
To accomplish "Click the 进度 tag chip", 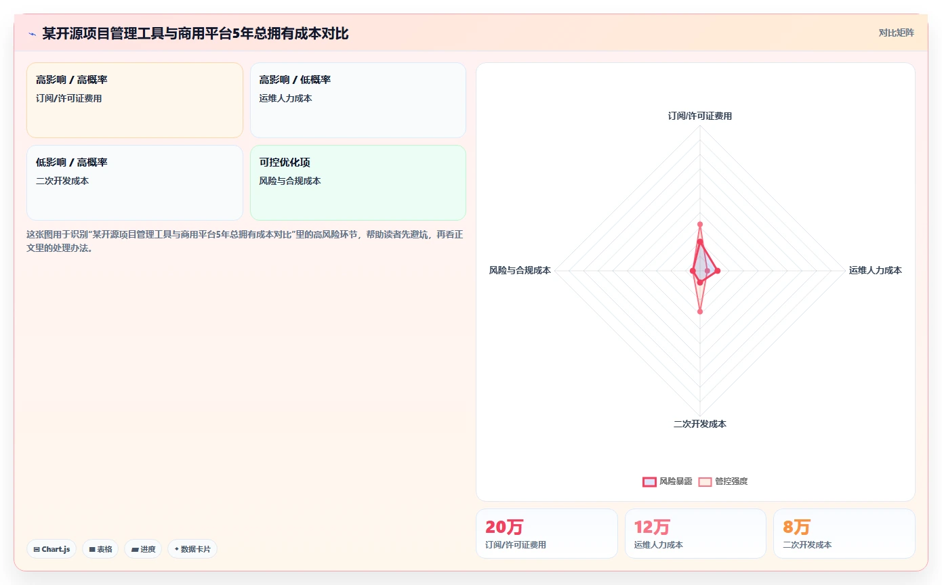I will 143,549.
